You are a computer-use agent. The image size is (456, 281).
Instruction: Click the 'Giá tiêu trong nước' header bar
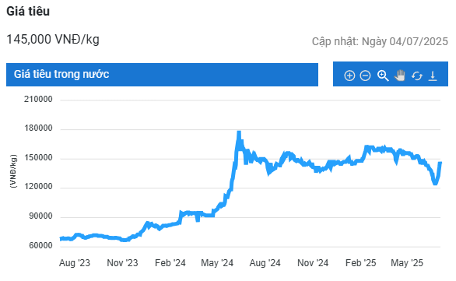(162, 75)
